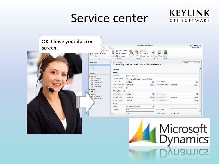Open Contract Lines in the sidebar
The image size is (219, 164).
coord(96,78)
